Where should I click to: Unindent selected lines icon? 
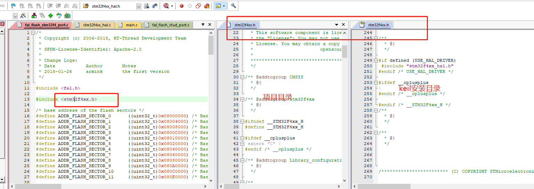(58, 6)
